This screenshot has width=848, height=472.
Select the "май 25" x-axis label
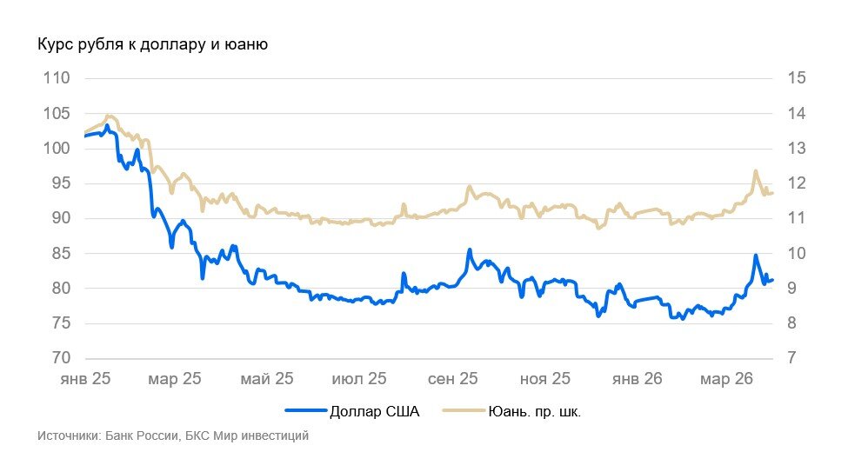[x=266, y=379]
